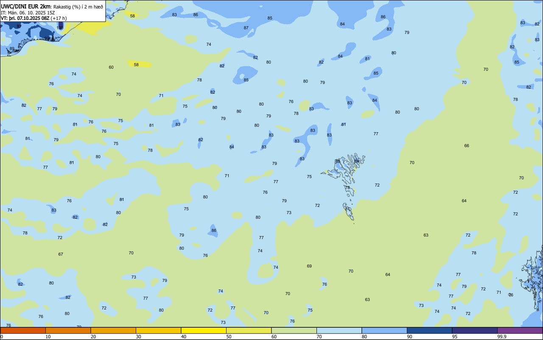Screen dimensions: 543x340
Task: Click the legend tick label "99.9"
Action: point(502,337)
